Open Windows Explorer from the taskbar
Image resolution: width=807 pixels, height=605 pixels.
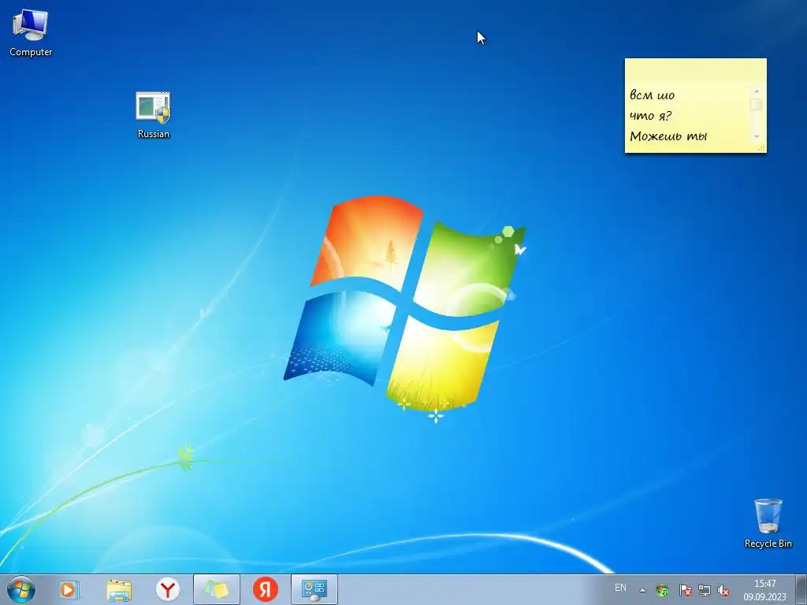119,589
